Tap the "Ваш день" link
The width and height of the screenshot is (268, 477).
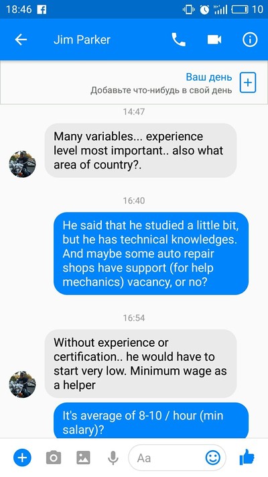[x=209, y=77]
